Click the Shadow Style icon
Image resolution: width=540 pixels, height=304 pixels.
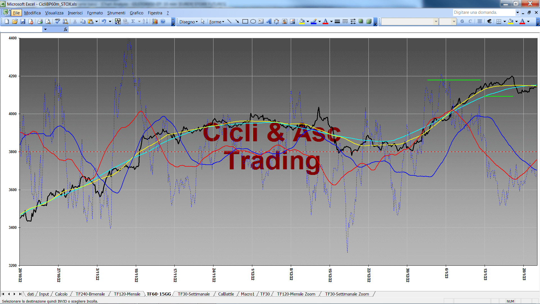coord(361,22)
